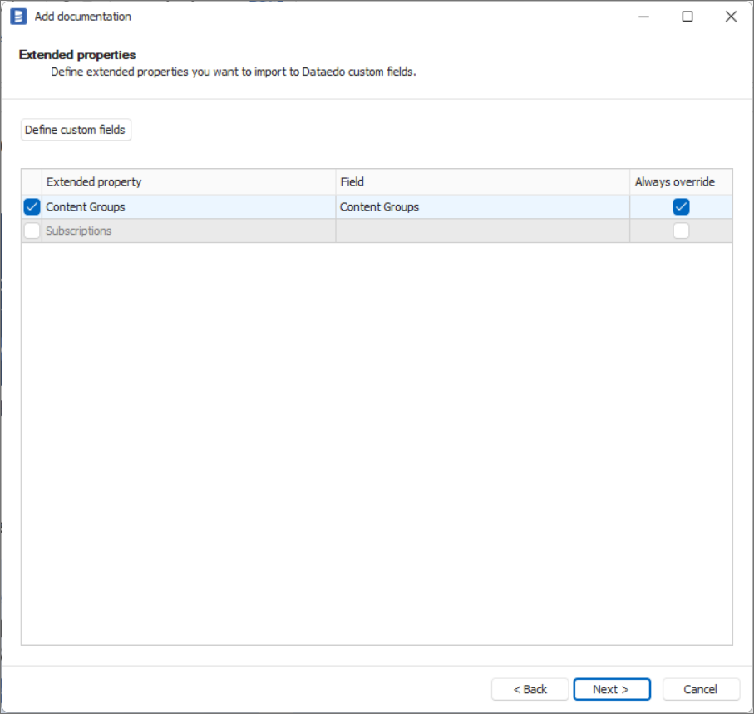
Task: Click the Dataedo logo in the title bar
Action: pyautogui.click(x=19, y=16)
